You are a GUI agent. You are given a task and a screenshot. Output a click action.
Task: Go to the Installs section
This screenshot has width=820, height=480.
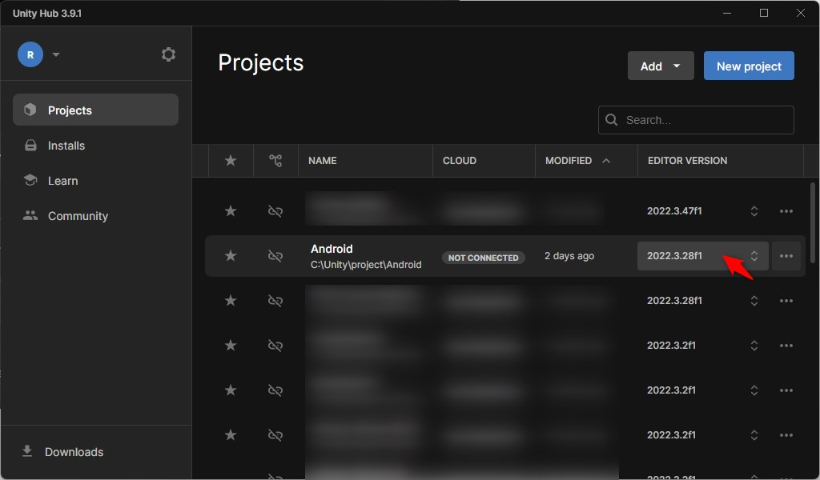point(66,146)
